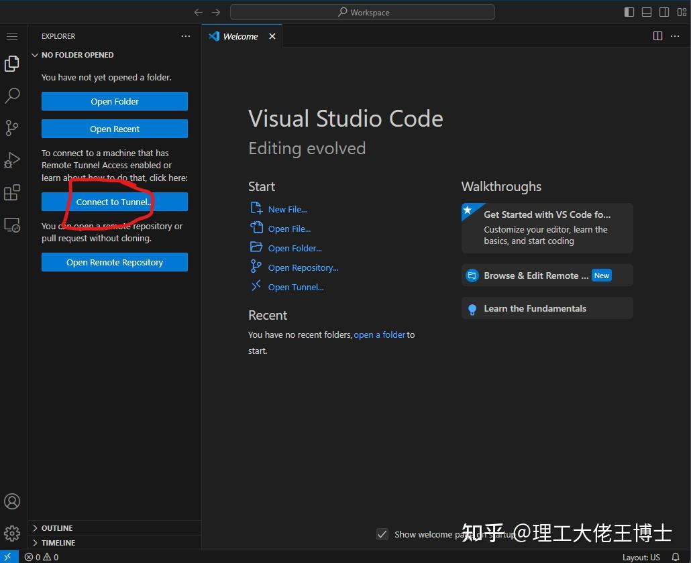Image resolution: width=691 pixels, height=563 pixels.
Task: Select the Source Control icon
Action: [12, 128]
